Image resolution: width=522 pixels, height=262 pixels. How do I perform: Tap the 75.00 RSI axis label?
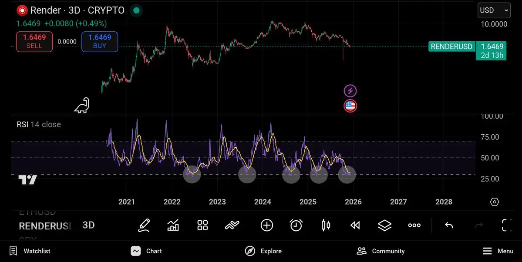coord(490,137)
